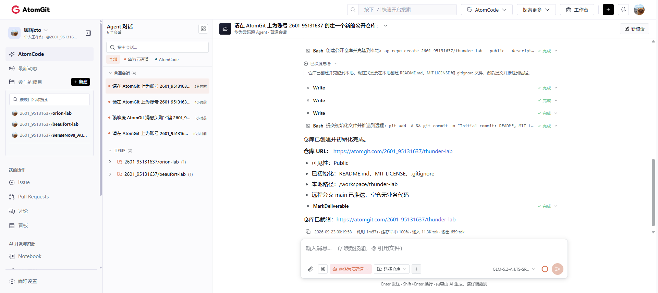
Task: Click the 按项目名称搜索 field
Action: click(49, 99)
